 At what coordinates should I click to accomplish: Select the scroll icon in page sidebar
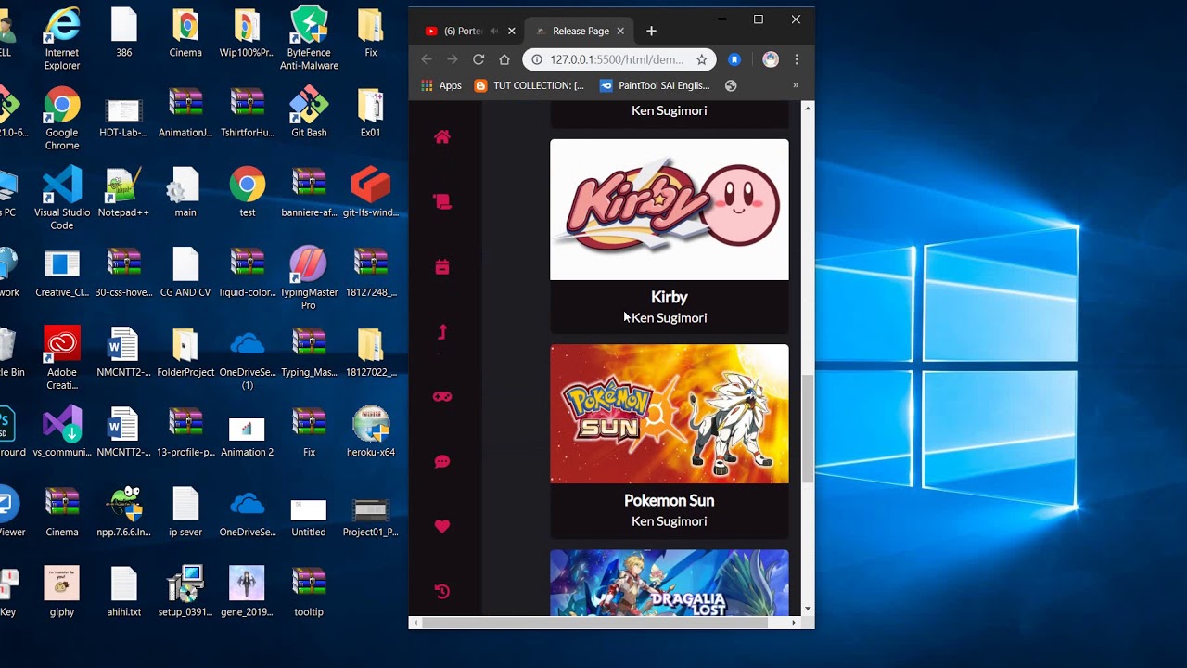tap(442, 201)
